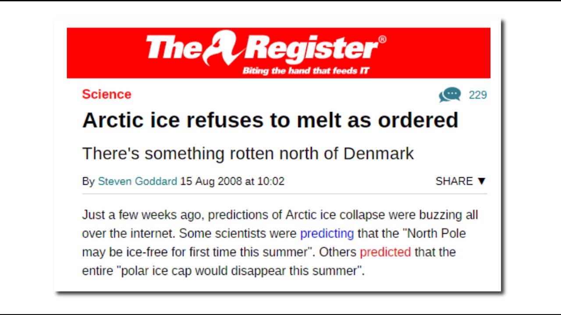Click the subheadline "There's something rotten north of Denmark"
Viewport: 561px width, 315px height.
[x=248, y=154]
